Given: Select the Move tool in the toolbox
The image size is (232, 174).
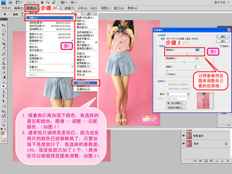Looking at the screenshot, I should [x=3, y=25].
